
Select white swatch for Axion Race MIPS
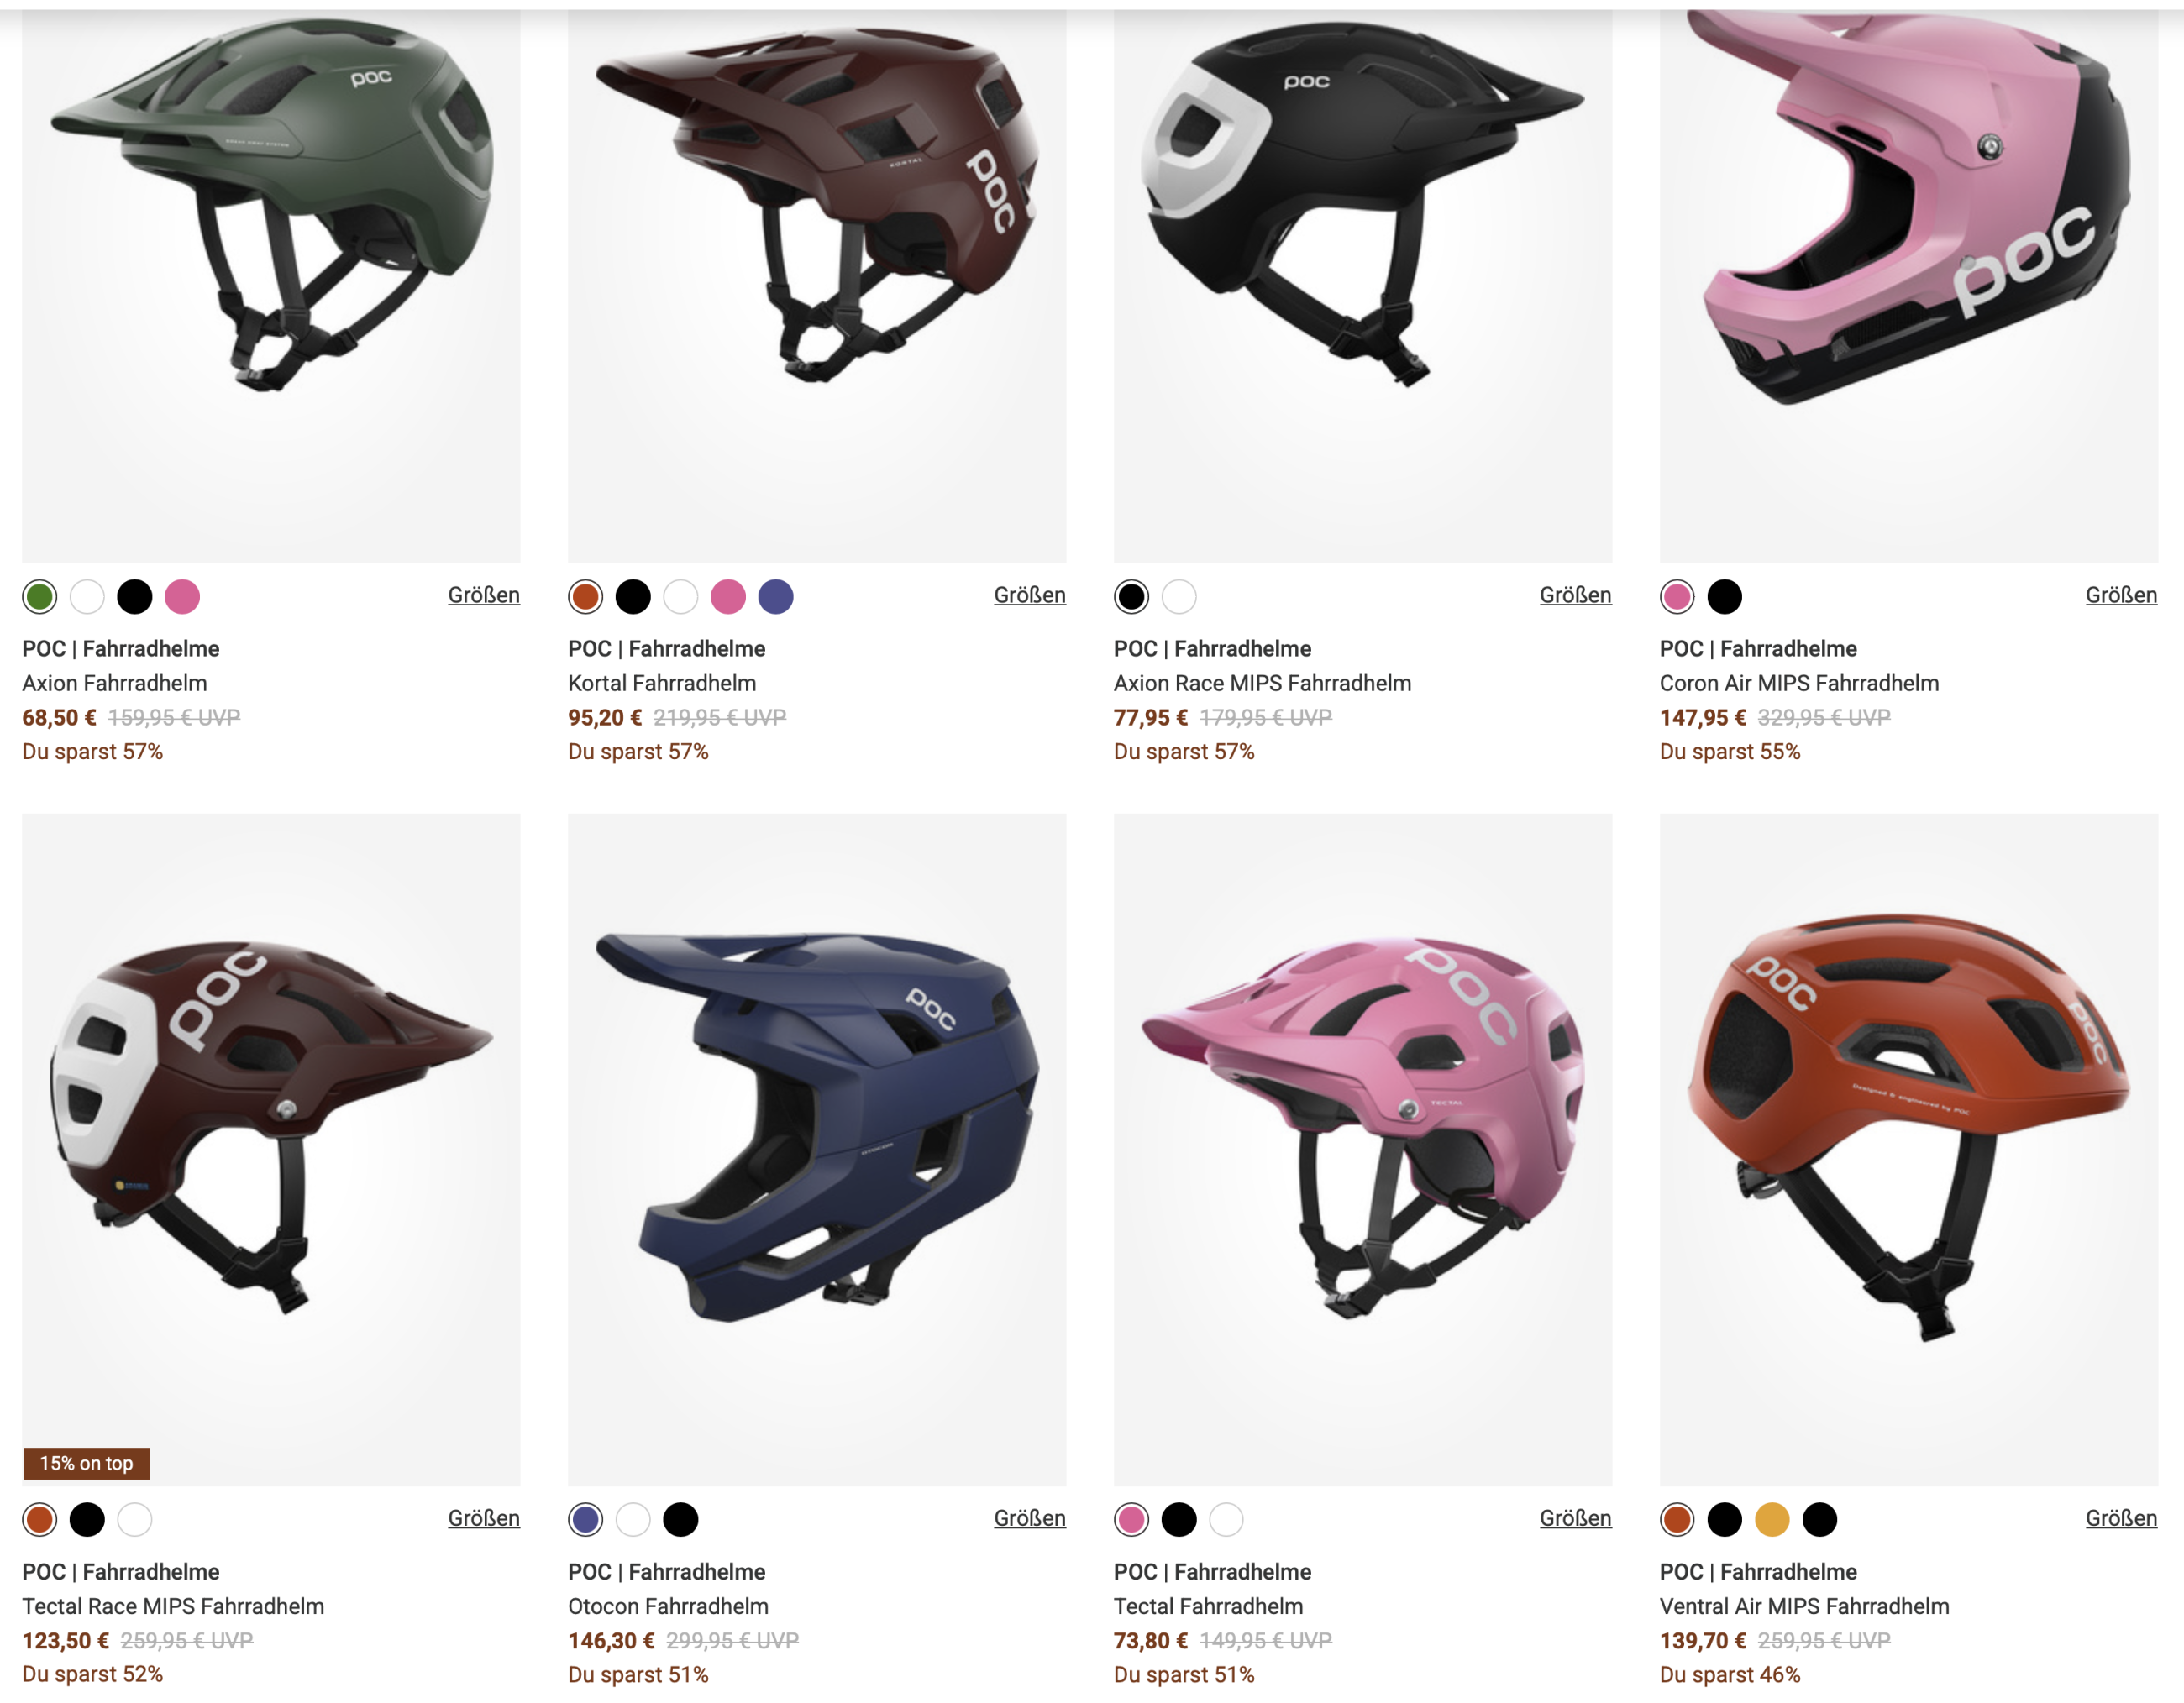click(x=1179, y=597)
